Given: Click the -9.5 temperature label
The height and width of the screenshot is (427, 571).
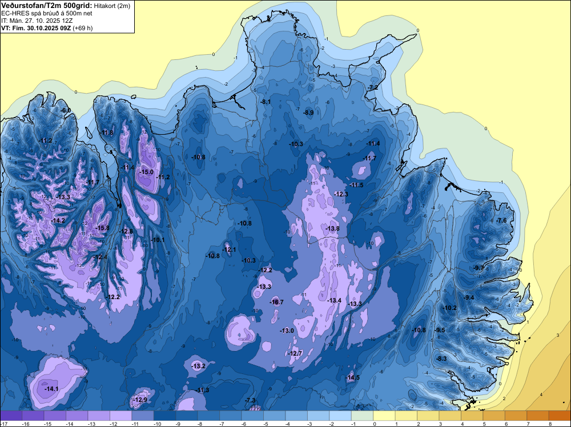Looking at the screenshot, I should click(440, 330).
